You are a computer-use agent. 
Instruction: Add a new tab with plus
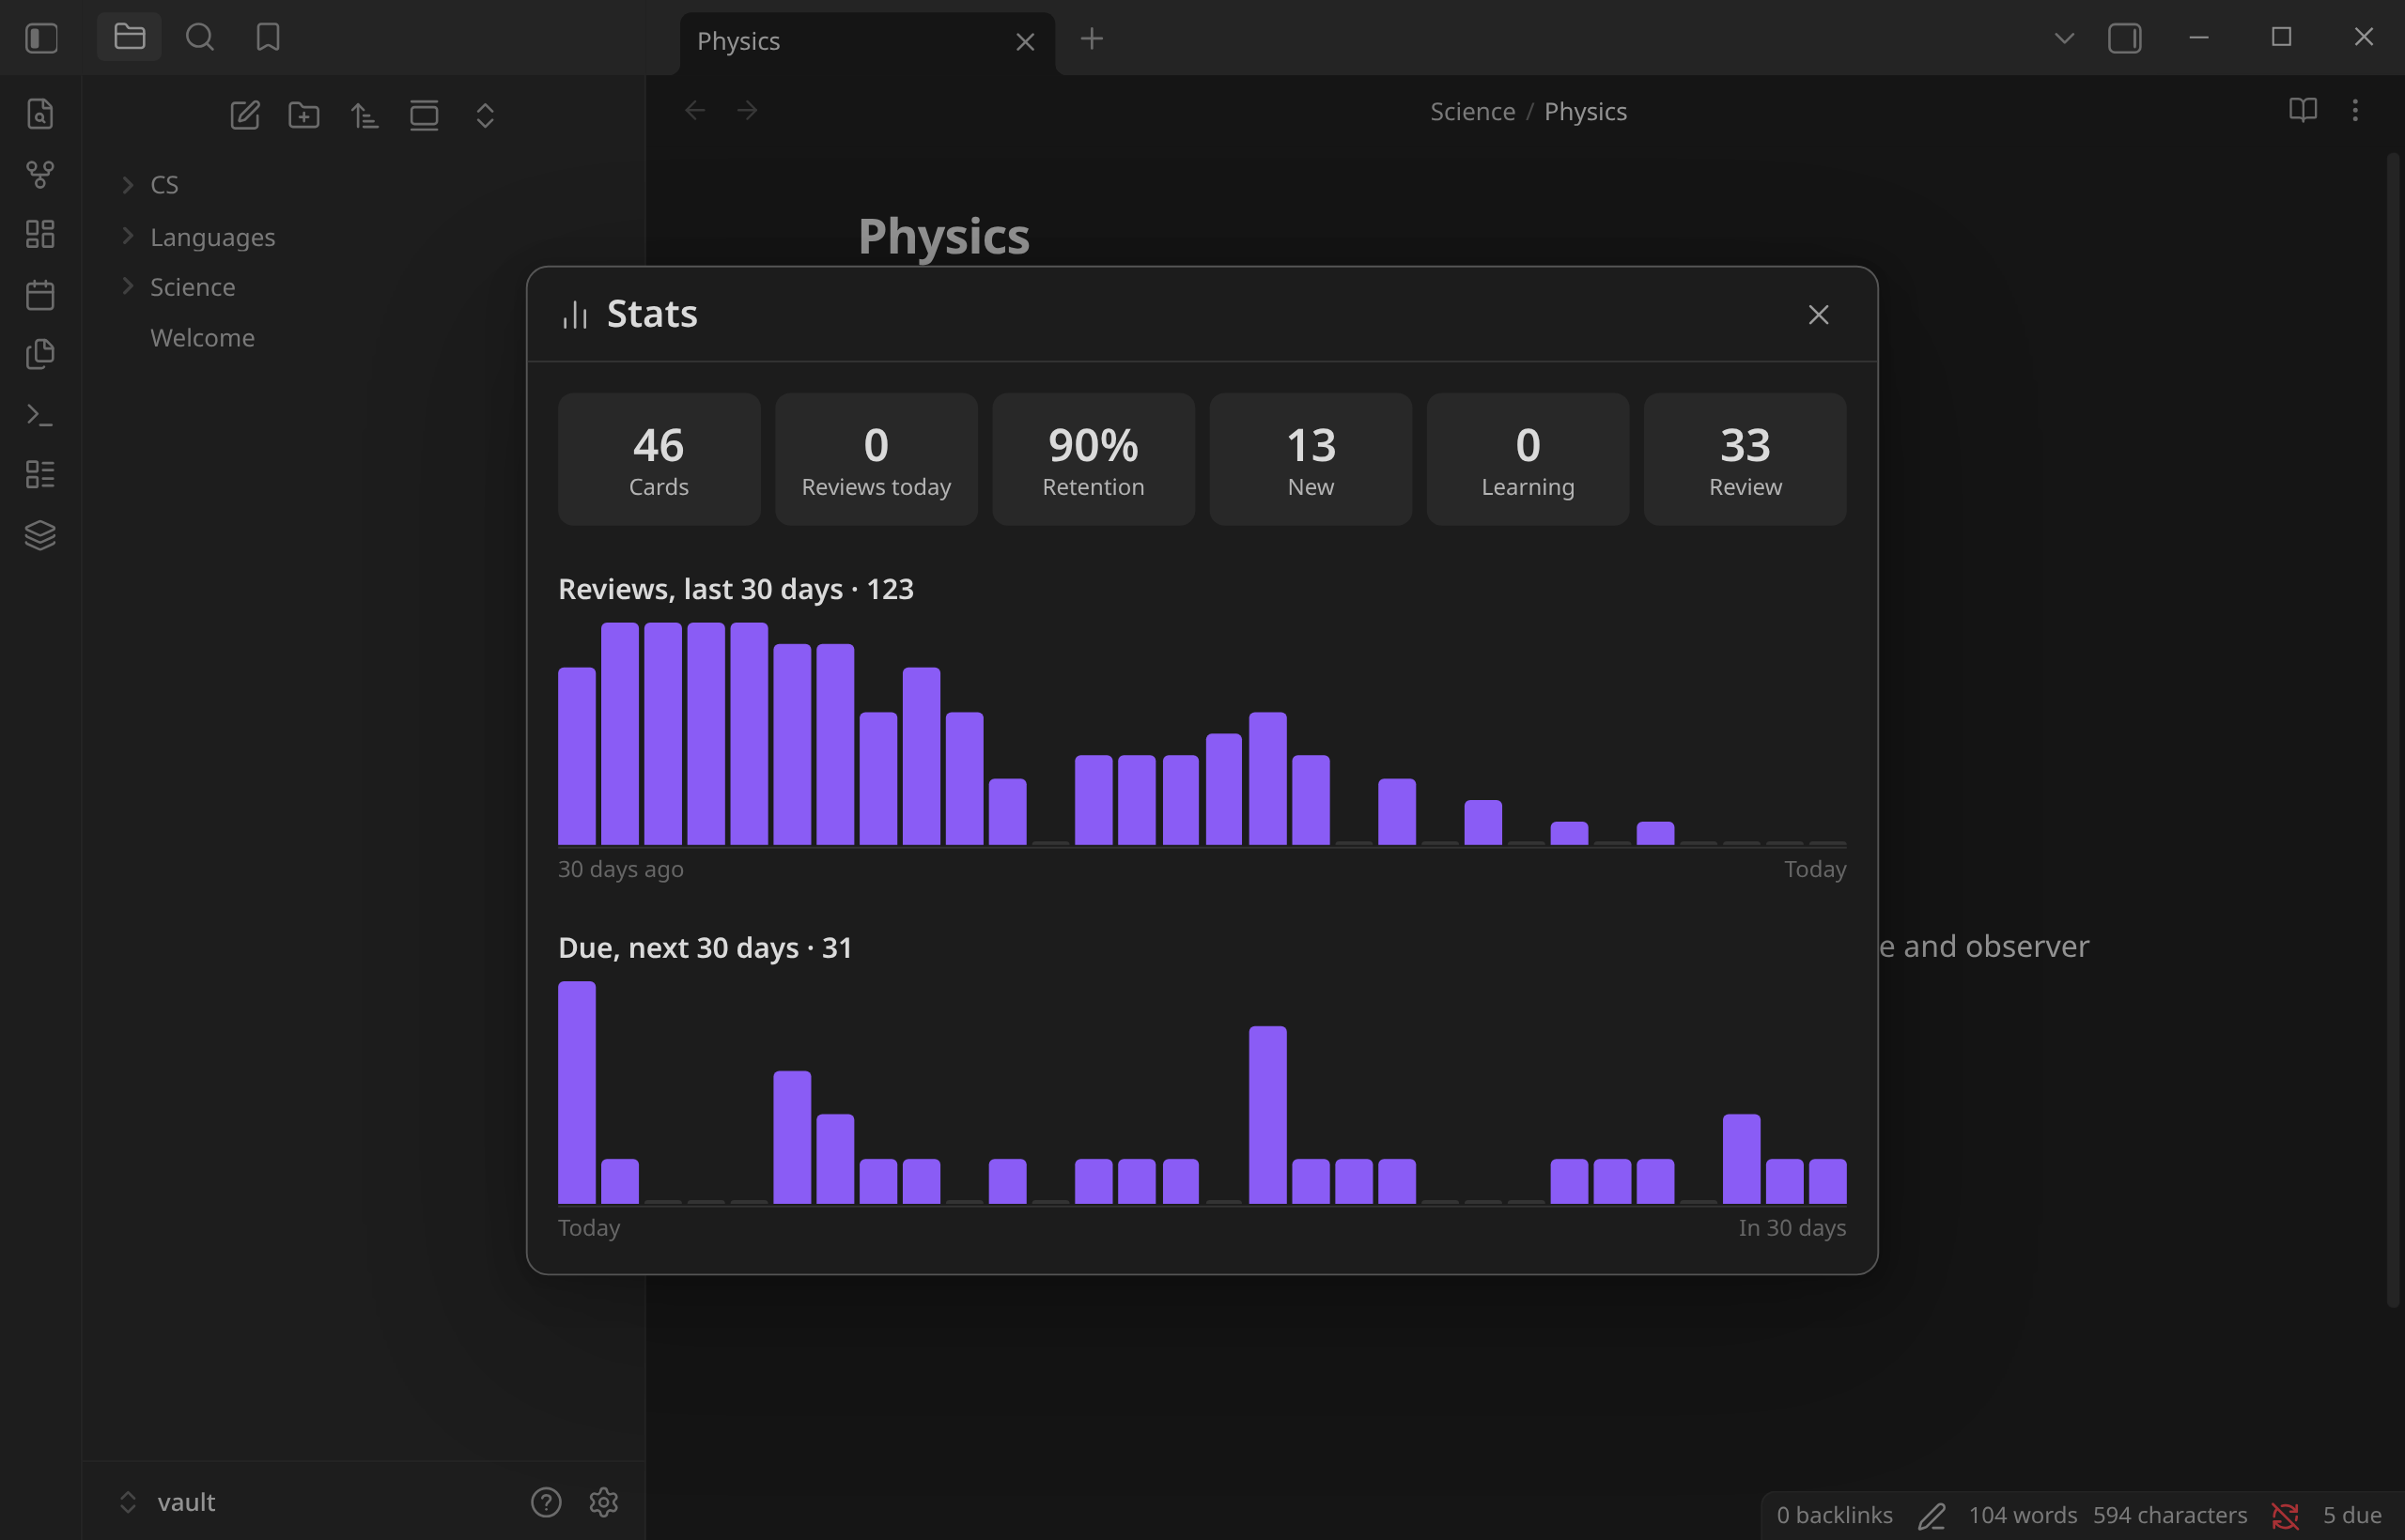[1092, 39]
